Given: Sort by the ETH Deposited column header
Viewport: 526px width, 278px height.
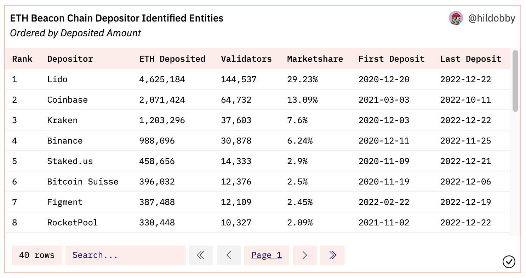Looking at the screenshot, I should pos(172,59).
